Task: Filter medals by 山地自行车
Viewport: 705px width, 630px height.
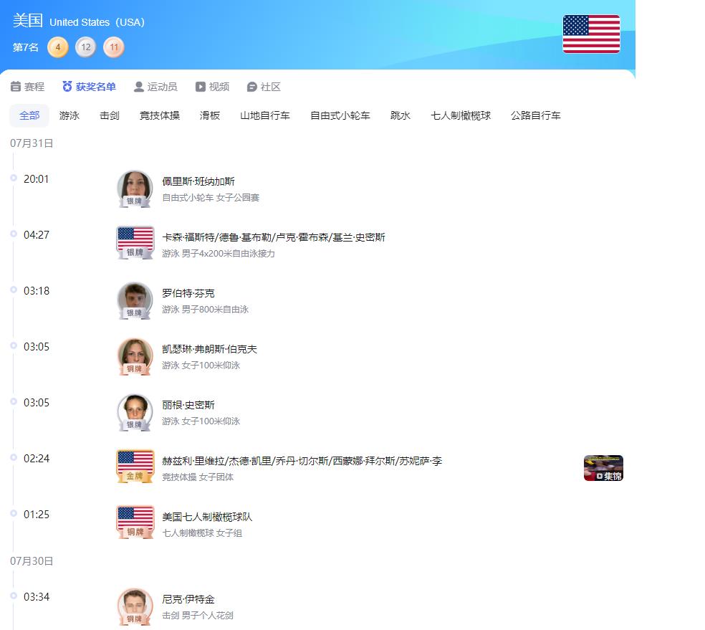Action: click(x=265, y=115)
